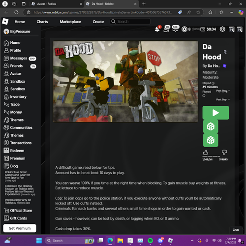
Task: Open the notifications bell with red badge
Action: [157, 29]
